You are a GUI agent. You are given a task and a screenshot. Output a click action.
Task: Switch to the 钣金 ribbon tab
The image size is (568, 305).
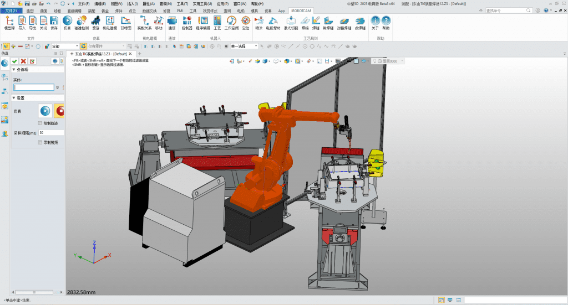pos(105,11)
